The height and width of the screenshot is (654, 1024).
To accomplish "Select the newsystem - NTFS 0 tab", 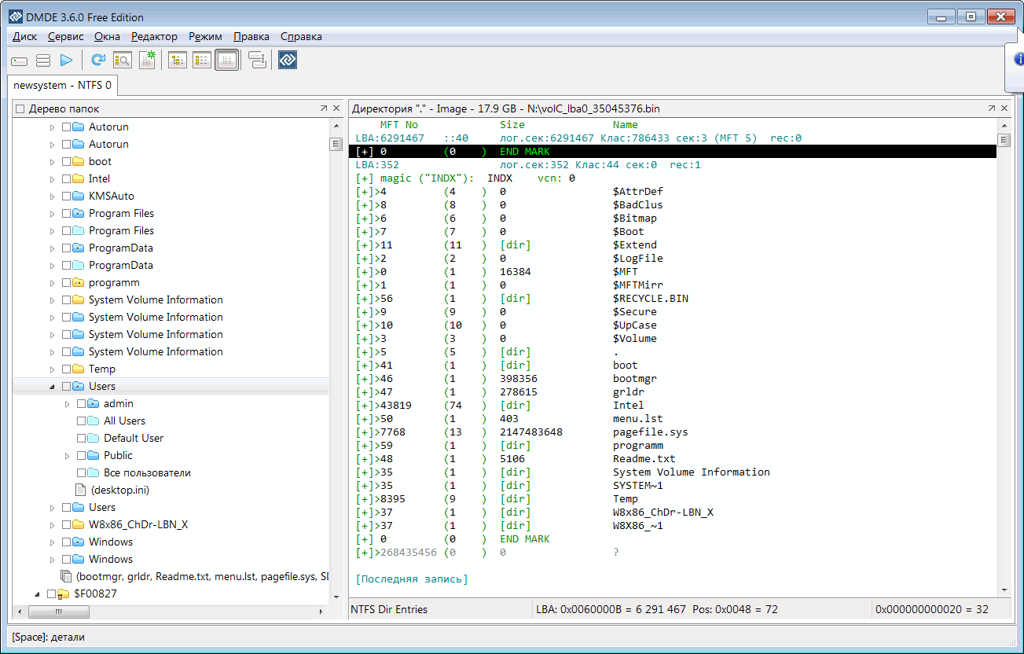I will coord(62,84).
